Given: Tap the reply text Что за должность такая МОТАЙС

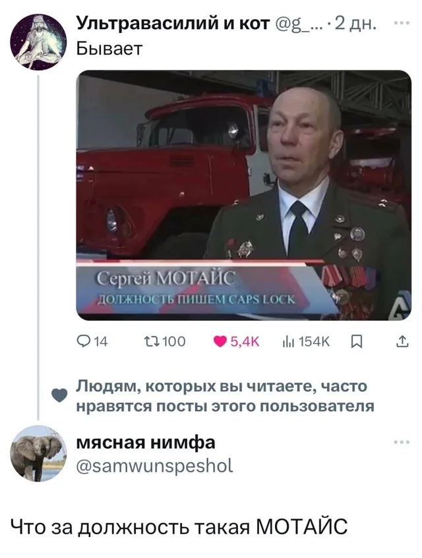Looking at the screenshot, I should [x=179, y=528].
